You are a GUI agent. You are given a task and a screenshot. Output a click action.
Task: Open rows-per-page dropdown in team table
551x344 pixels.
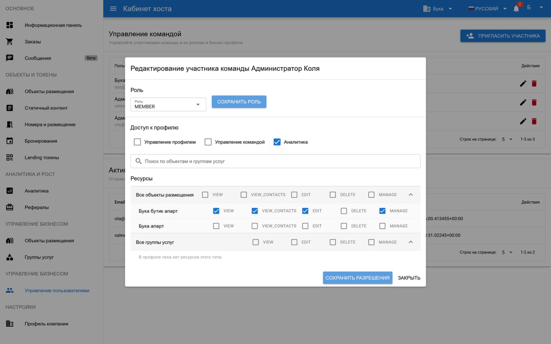click(x=507, y=139)
